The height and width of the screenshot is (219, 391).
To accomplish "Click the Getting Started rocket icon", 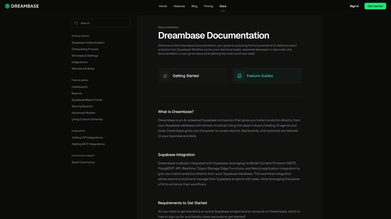I will (x=165, y=76).
